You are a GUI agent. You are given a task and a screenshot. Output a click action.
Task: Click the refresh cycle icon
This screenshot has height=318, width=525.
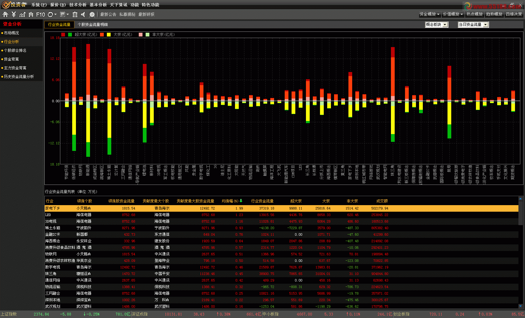50,14
